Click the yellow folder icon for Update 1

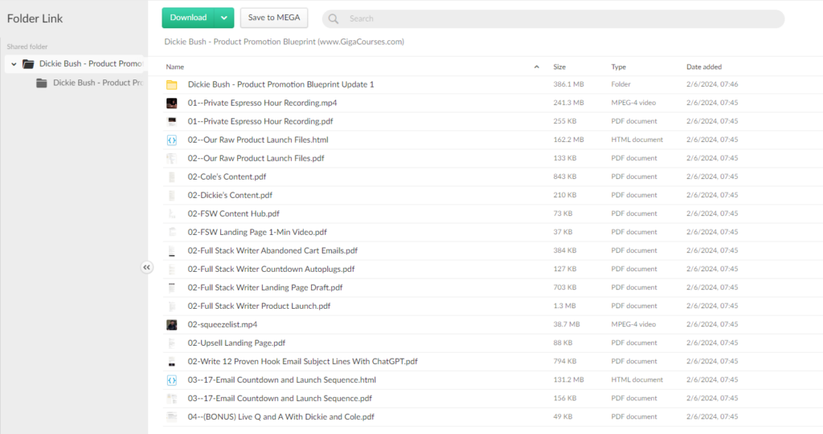(171, 85)
